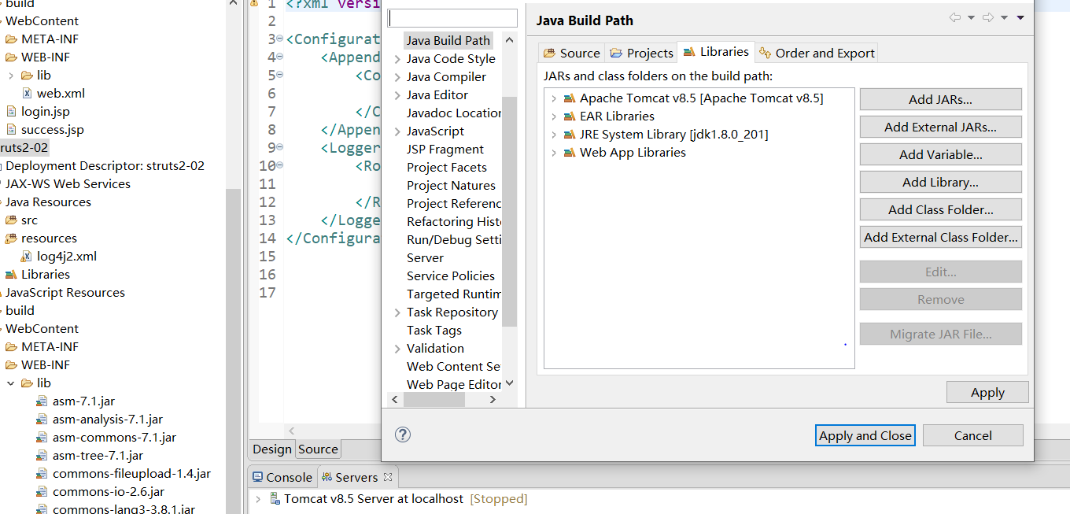Click the Apply button
The image size is (1070, 514).
[x=987, y=392]
